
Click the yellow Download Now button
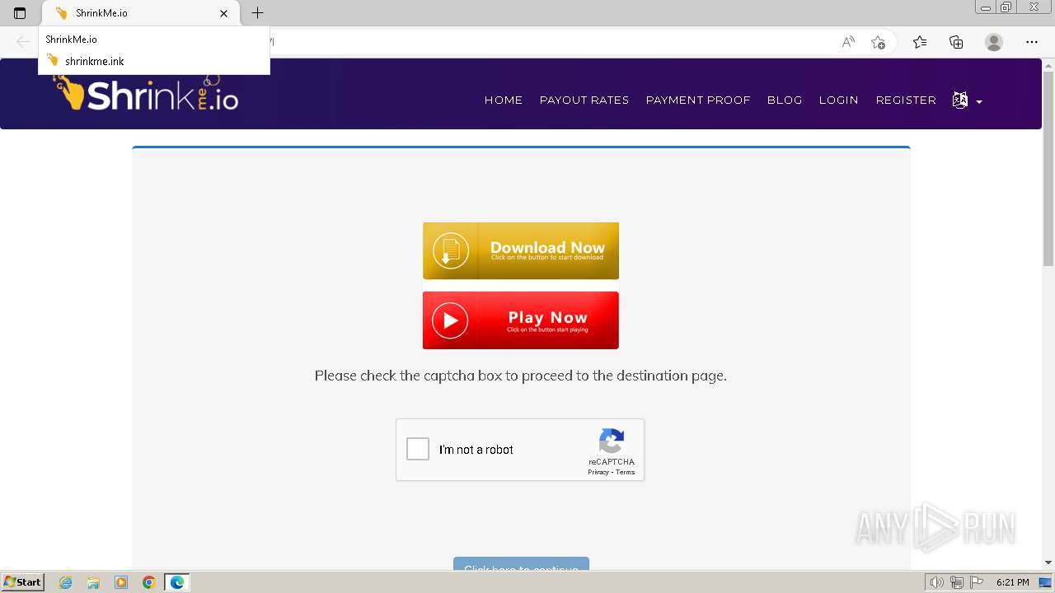(521, 251)
